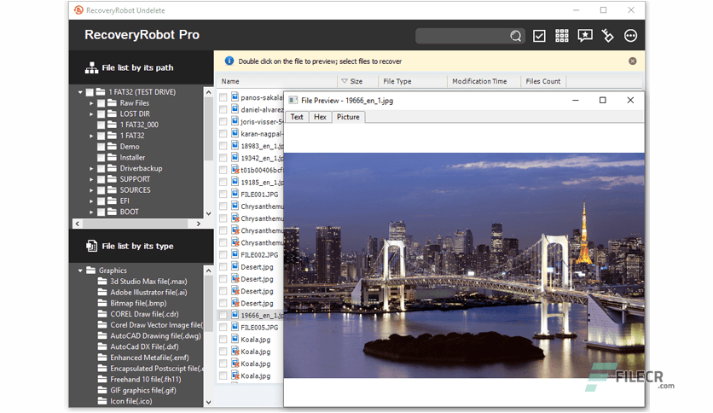Open the more options ellipsis icon
The image size is (713, 413).
[630, 36]
